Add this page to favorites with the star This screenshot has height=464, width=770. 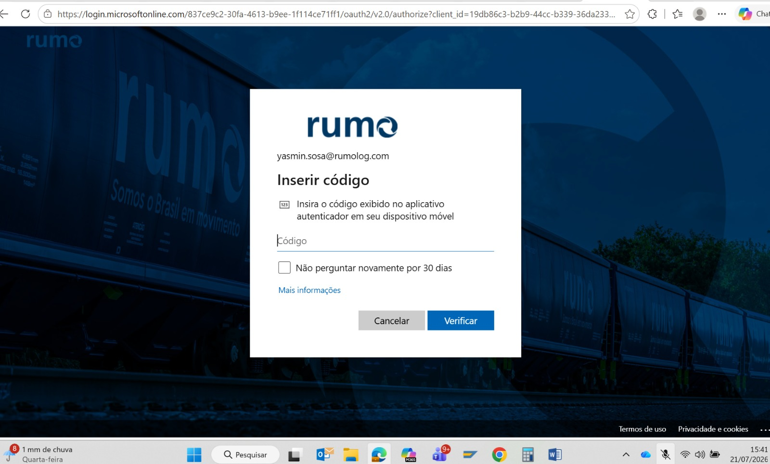(629, 14)
